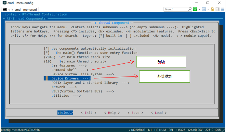Click the PRI status bar entry
Viewport: 226px width, 132px height.
pyautogui.click(x=171, y=130)
